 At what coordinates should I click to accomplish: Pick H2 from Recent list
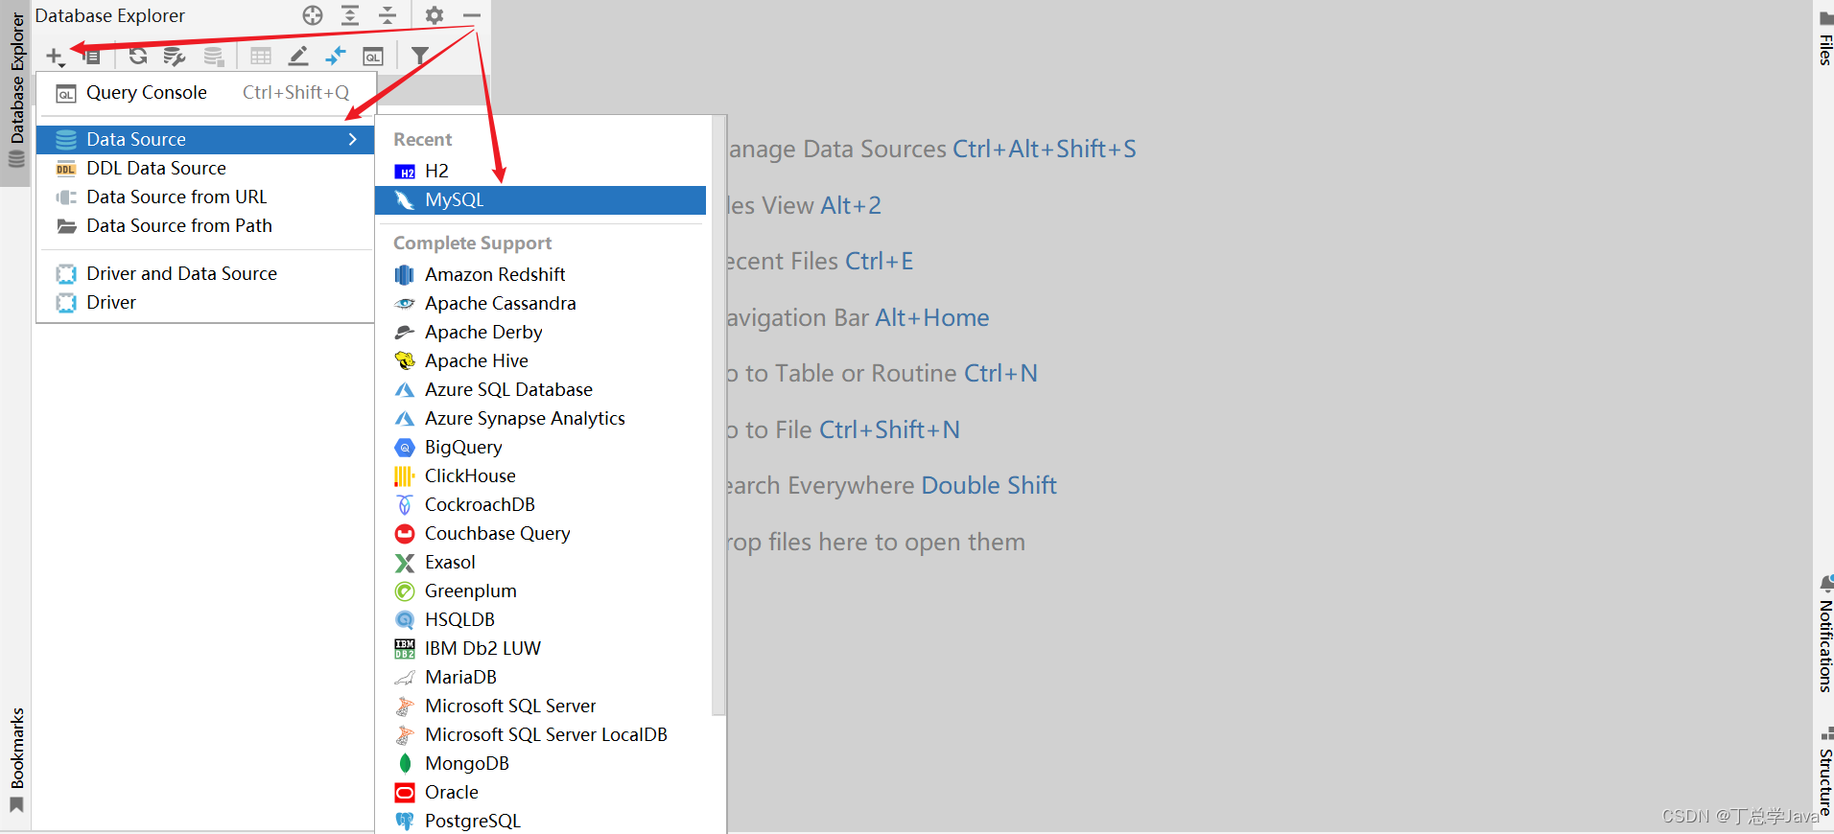(541, 172)
